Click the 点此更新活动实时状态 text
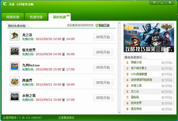 pyautogui.click(x=80, y=25)
